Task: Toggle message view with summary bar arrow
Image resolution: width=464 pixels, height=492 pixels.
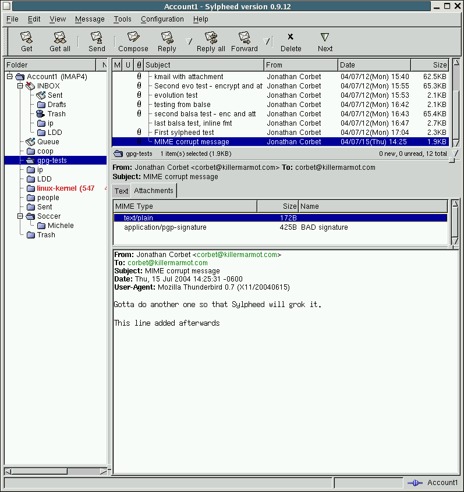Action: [x=455, y=153]
